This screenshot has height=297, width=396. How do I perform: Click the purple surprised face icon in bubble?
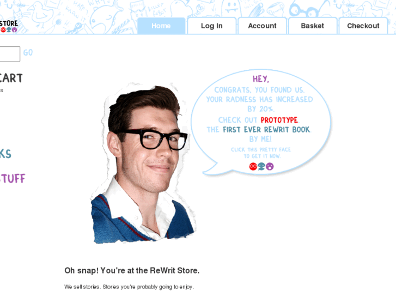click(270, 166)
